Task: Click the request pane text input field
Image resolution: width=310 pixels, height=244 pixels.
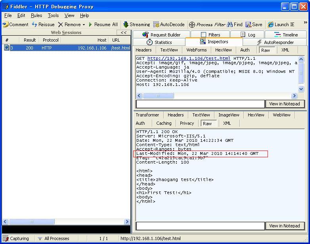Action: click(x=201, y=104)
